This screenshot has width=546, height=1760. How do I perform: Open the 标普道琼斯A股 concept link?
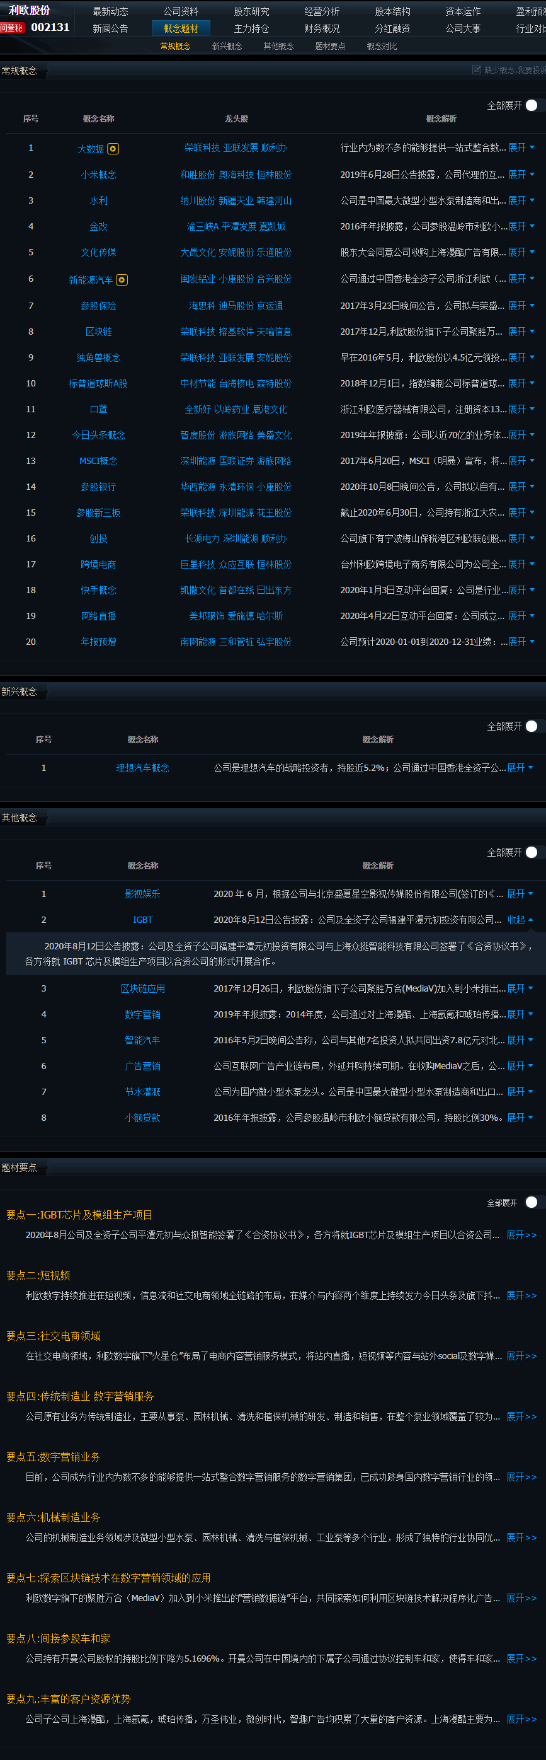[x=98, y=383]
